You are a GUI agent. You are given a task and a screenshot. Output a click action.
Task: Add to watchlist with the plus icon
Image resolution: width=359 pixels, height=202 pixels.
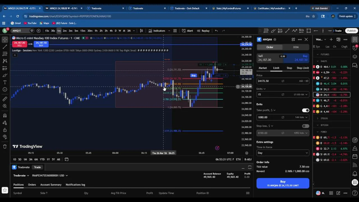click(x=331, y=40)
